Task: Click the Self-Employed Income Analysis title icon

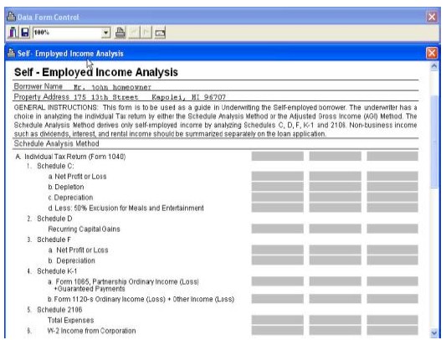Action: coord(11,53)
